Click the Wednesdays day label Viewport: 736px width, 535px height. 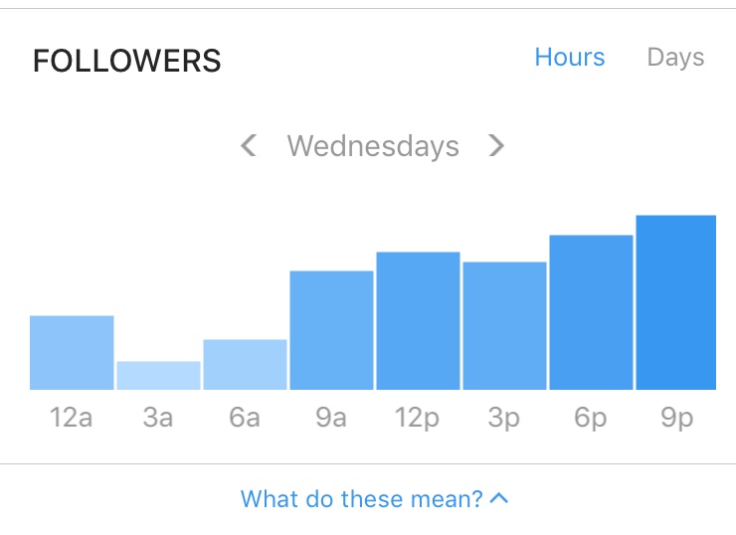[x=373, y=146]
